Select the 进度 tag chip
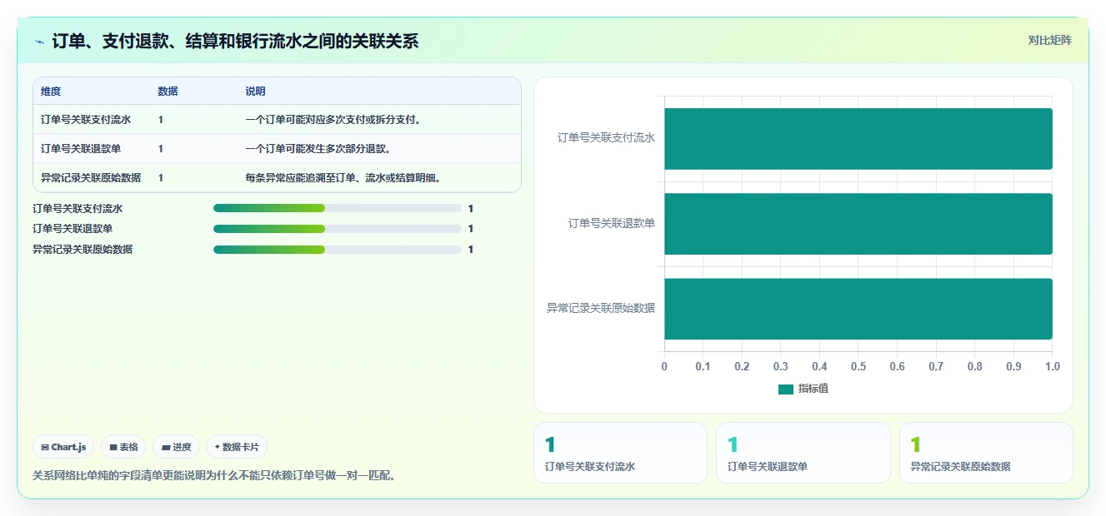 pos(177,447)
